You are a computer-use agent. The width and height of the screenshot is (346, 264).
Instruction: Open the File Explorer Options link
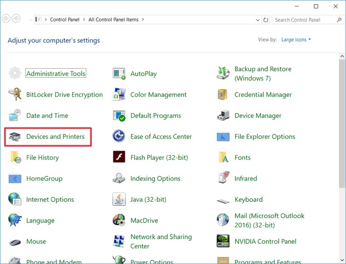coord(265,136)
